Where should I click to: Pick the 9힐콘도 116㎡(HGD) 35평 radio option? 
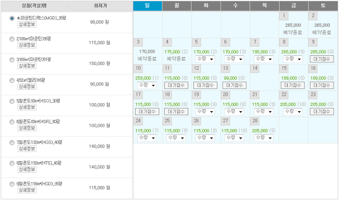[x=12, y=184]
